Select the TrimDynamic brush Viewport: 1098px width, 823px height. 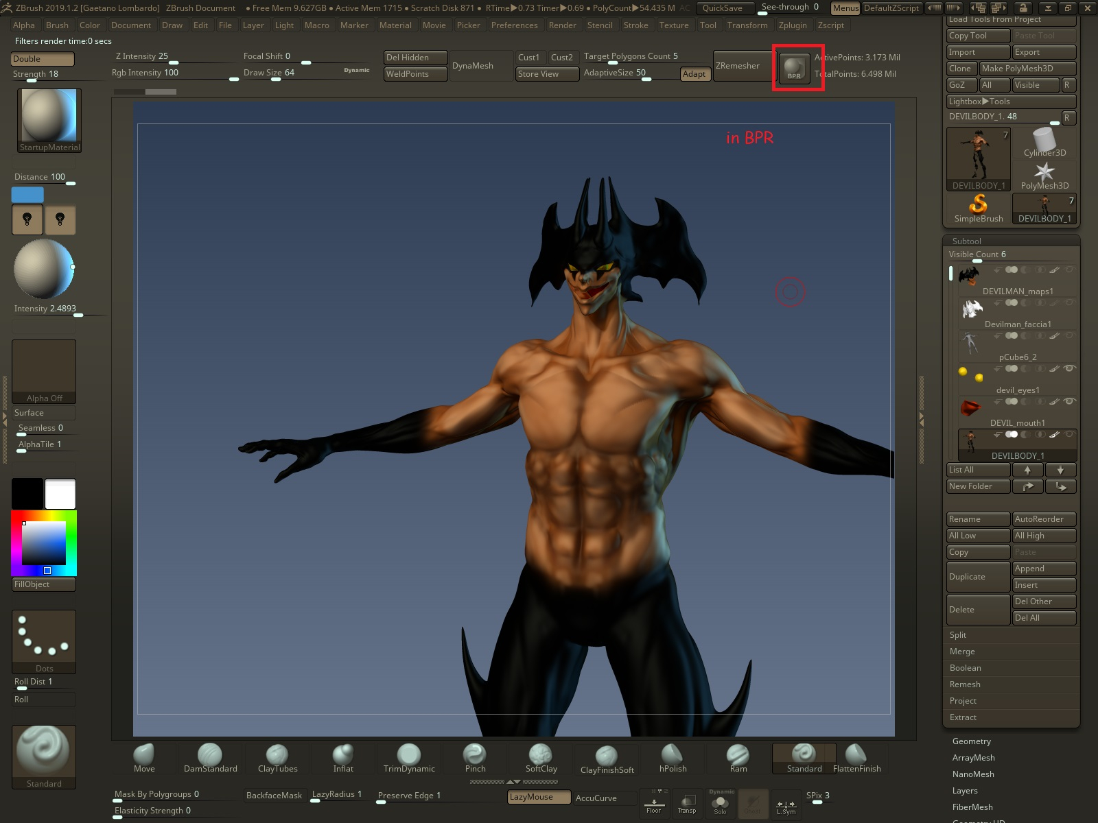click(409, 759)
